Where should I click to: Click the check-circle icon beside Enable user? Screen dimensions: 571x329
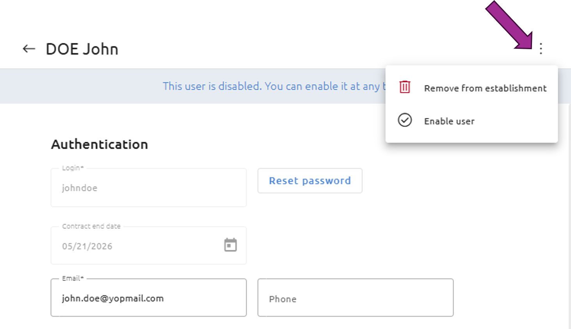pos(405,120)
